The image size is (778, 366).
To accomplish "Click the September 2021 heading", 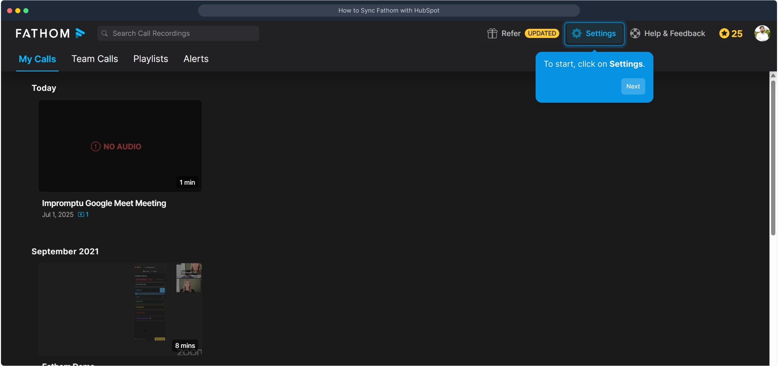I will [x=65, y=251].
